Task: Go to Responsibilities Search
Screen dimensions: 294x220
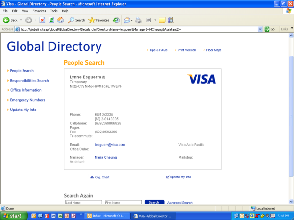Action: tap(29, 81)
